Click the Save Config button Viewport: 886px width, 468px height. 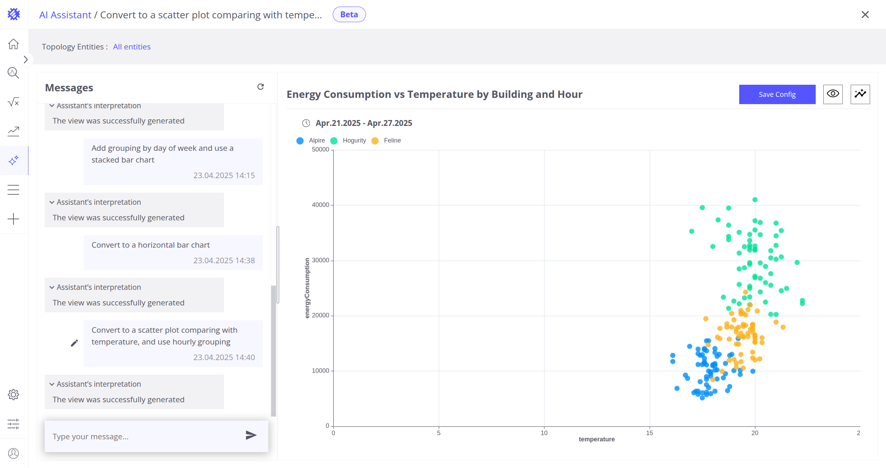[777, 94]
